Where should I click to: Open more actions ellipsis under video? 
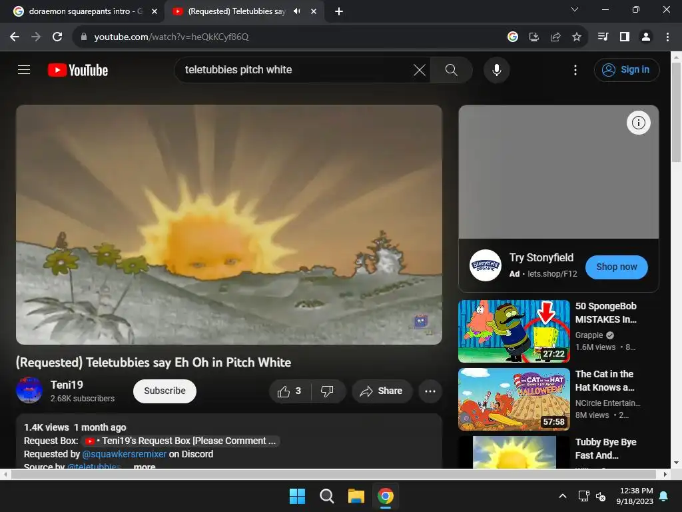430,391
